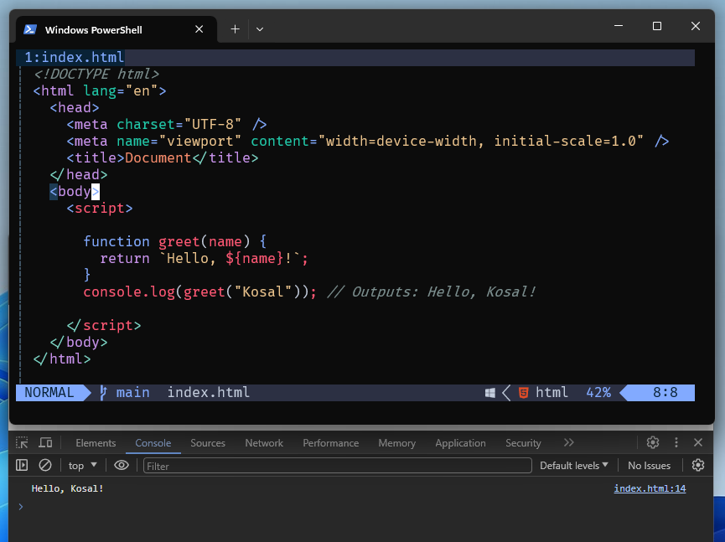725x542 pixels.
Task: Open the DevTools three-dot customize menu
Action: tap(676, 442)
